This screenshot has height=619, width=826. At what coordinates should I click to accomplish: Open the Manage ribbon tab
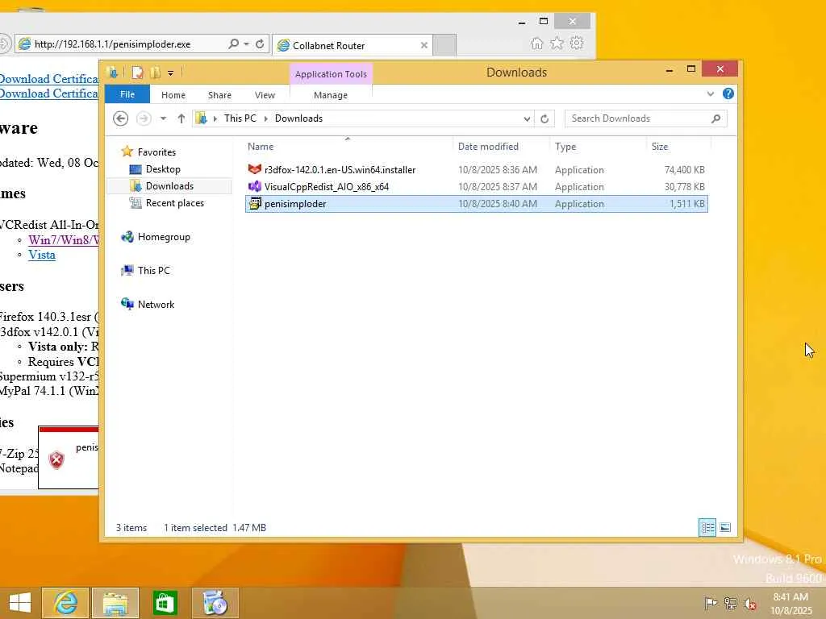coord(331,95)
